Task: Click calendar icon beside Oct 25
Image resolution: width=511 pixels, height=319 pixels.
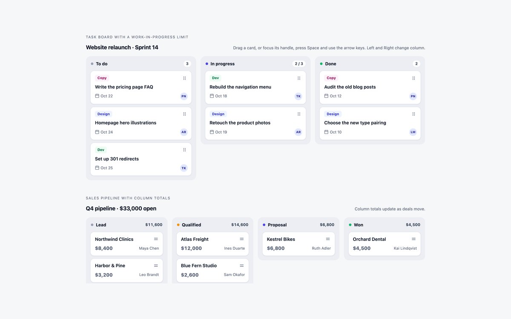Action: 97,168
